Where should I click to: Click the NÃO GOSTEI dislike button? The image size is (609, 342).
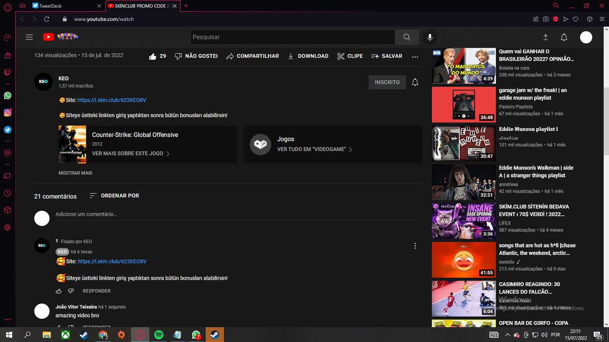coord(196,56)
